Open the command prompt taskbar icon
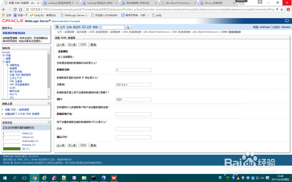Image resolution: width=292 pixels, height=182 pixels. coord(94,178)
